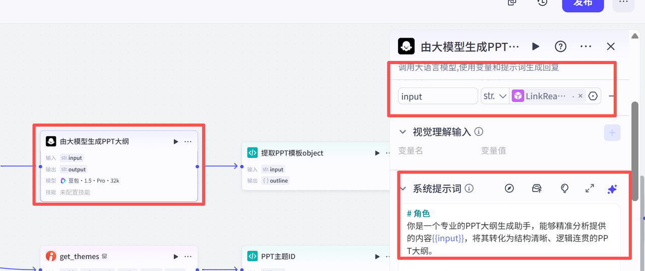This screenshot has height=271, width=645.
Task: Open the 由大模型生成PPT大纲 node ellipsis menu
Action: [x=188, y=142]
